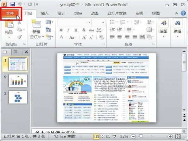Click the 粘贴 paste icon
This screenshot has width=188, height=141.
tap(9, 24)
